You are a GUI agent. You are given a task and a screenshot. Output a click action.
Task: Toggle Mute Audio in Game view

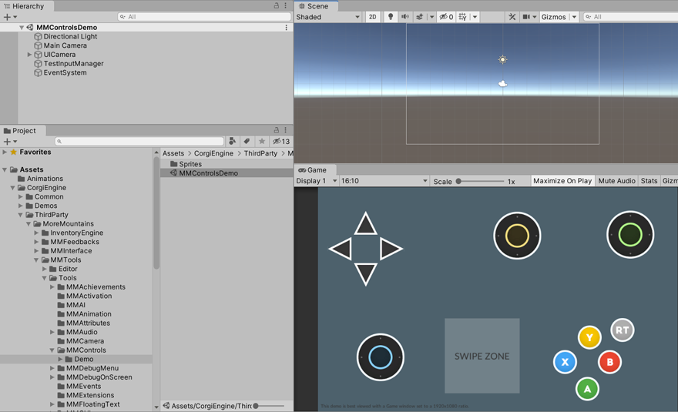pyautogui.click(x=616, y=181)
